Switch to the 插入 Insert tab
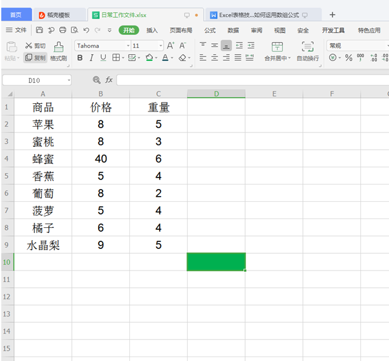The width and height of the screenshot is (389, 361). pos(152,31)
